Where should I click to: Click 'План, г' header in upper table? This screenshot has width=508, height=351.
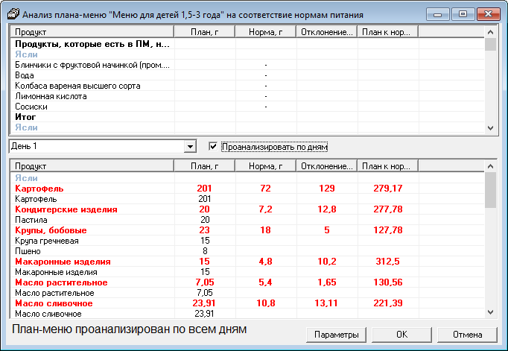click(203, 32)
